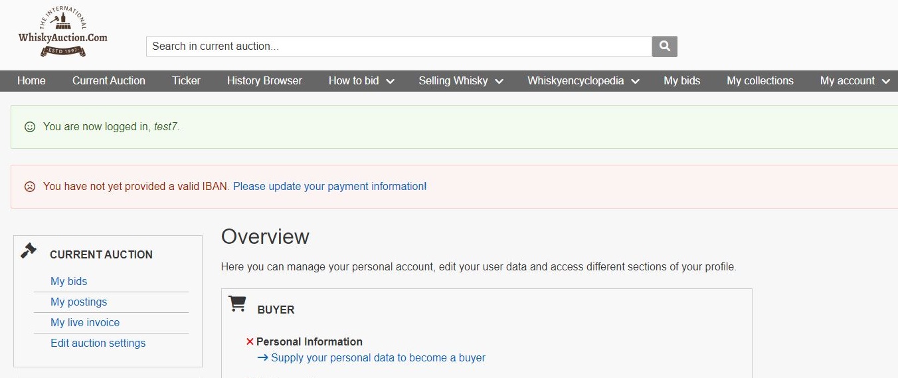The width and height of the screenshot is (898, 378).
Task: Follow the update your payment information link
Action: point(329,187)
